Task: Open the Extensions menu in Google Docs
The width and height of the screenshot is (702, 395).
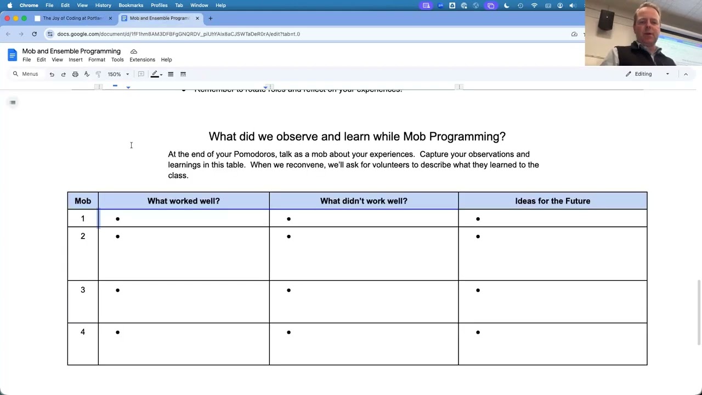Action: tap(142, 60)
